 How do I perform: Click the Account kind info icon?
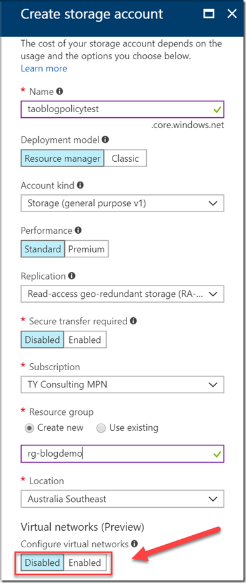(81, 185)
